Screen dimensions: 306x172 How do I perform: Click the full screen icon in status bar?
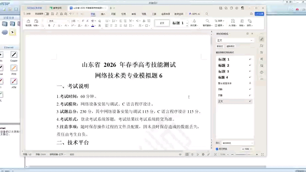[x=262, y=155]
